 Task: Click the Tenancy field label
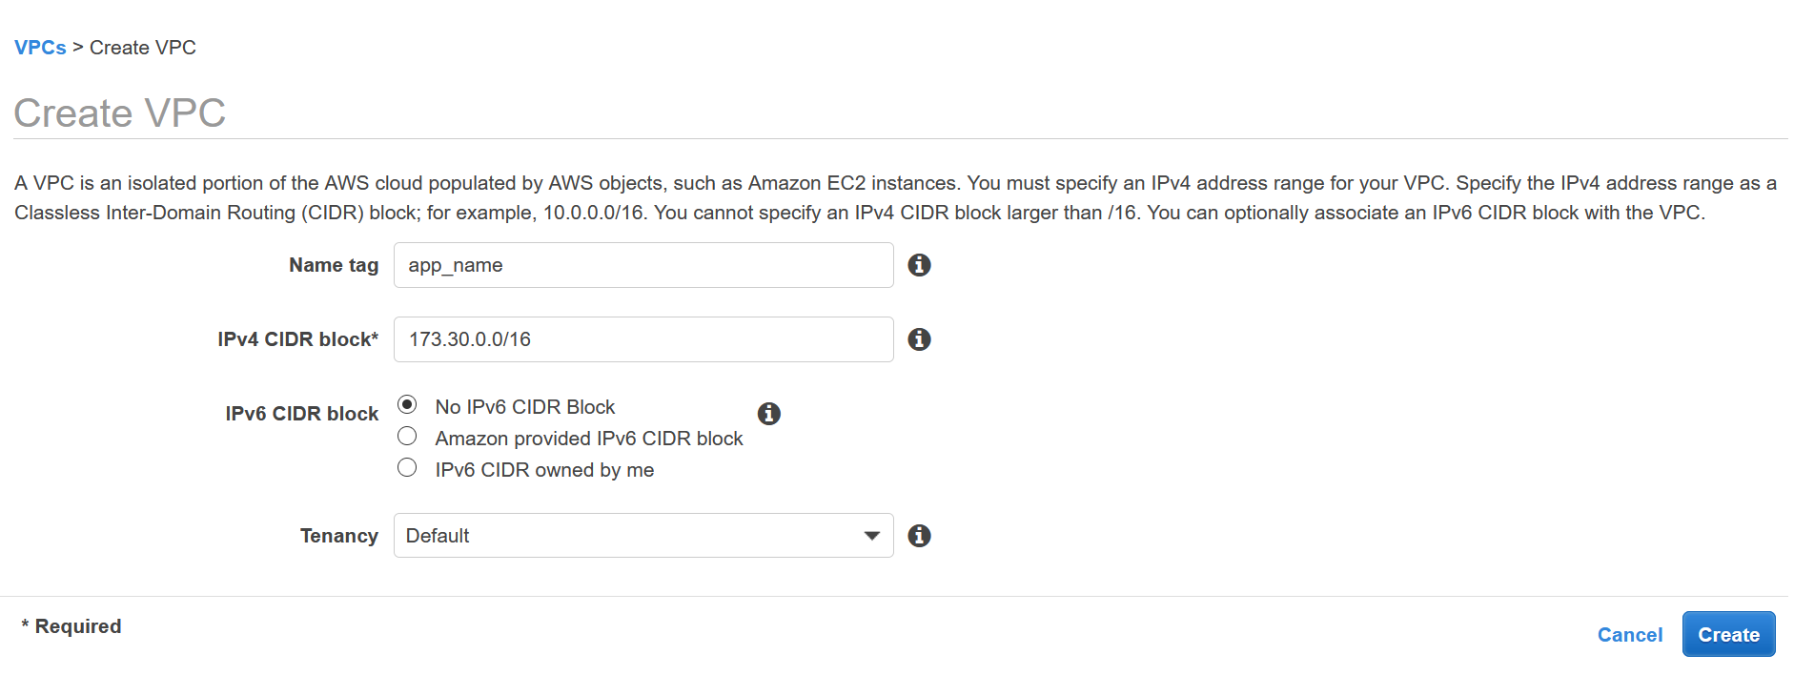point(338,536)
